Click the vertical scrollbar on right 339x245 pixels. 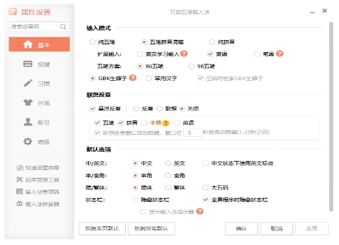331,117
